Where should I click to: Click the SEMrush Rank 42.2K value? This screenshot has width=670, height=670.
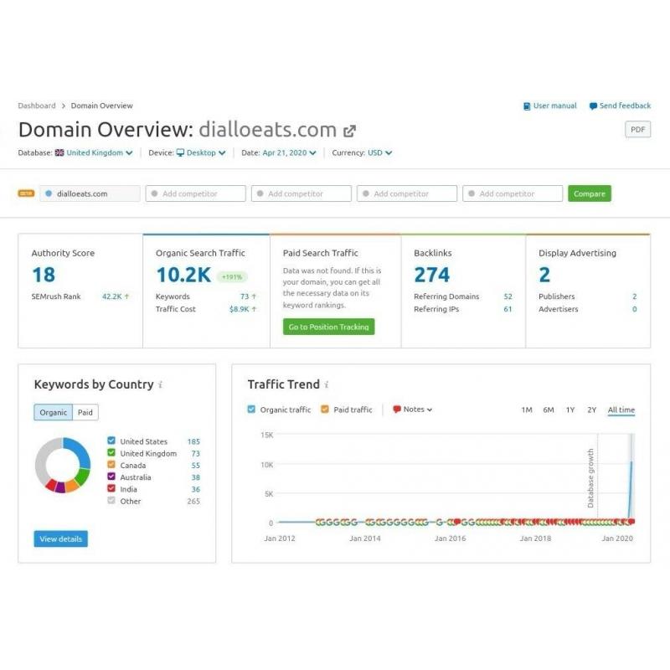point(111,296)
